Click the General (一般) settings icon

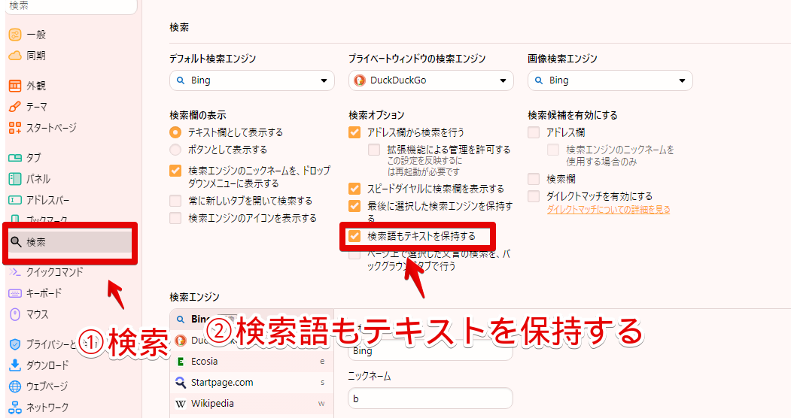(x=15, y=35)
